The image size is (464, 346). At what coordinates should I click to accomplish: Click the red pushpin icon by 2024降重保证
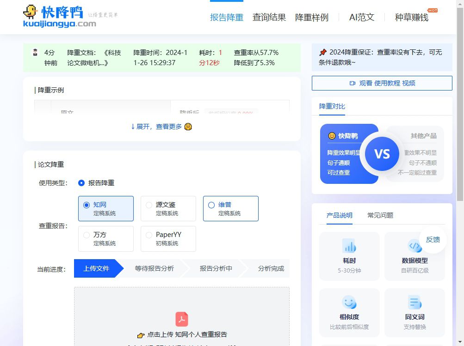click(323, 52)
